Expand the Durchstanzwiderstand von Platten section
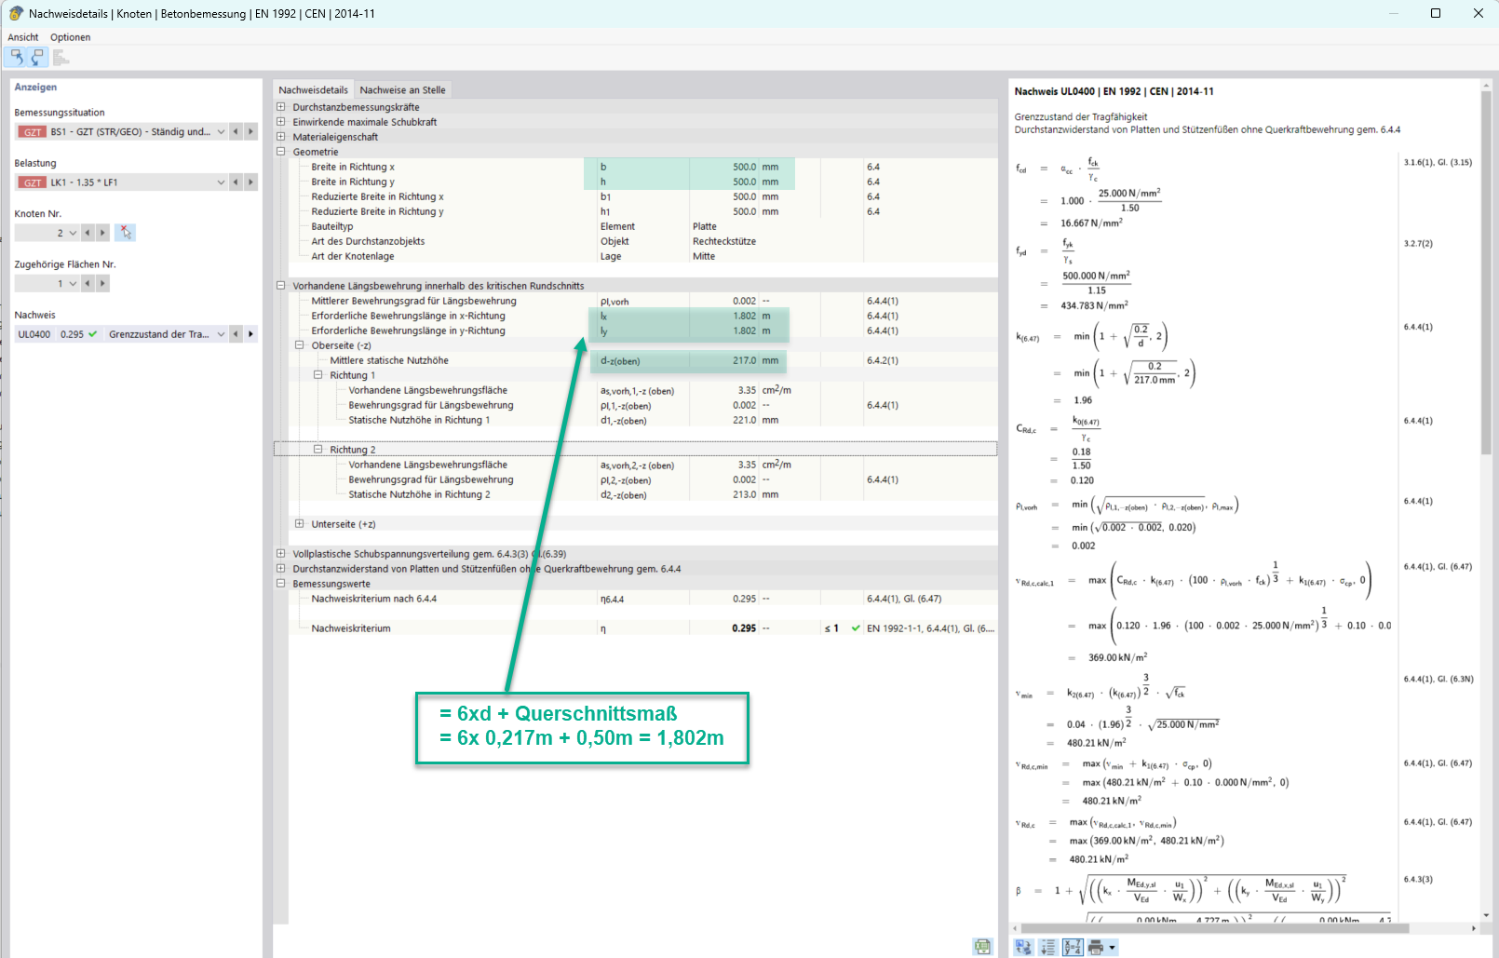The width and height of the screenshot is (1499, 958). pos(281,569)
